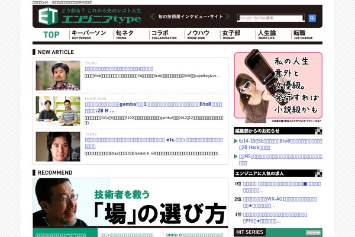This screenshot has width=355, height=237.
Task: Open the 3位 PFE job listing link
Action: (x=275, y=217)
